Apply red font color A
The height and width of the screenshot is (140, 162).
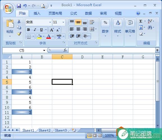coord(49,36)
